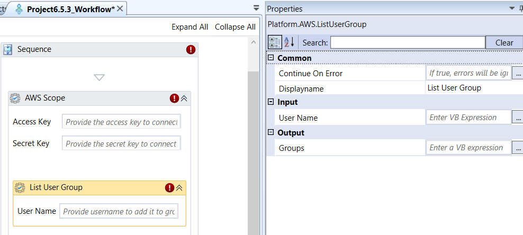
Task: Click the Displayname property name
Action: point(301,89)
